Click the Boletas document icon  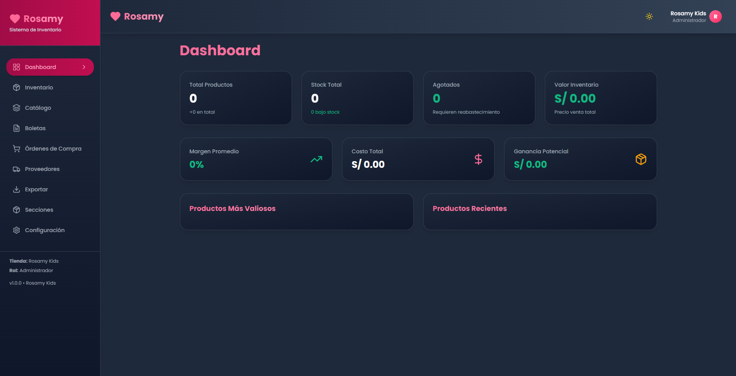16,128
